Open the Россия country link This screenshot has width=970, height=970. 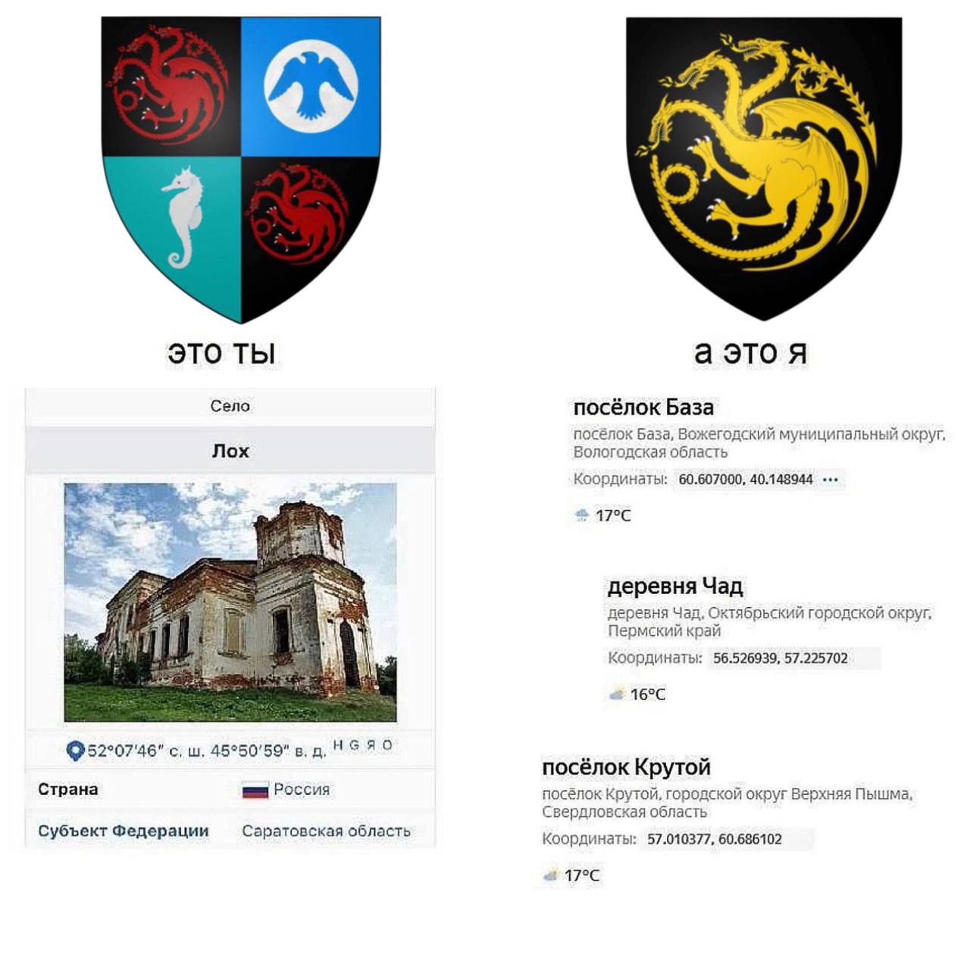tap(302, 789)
